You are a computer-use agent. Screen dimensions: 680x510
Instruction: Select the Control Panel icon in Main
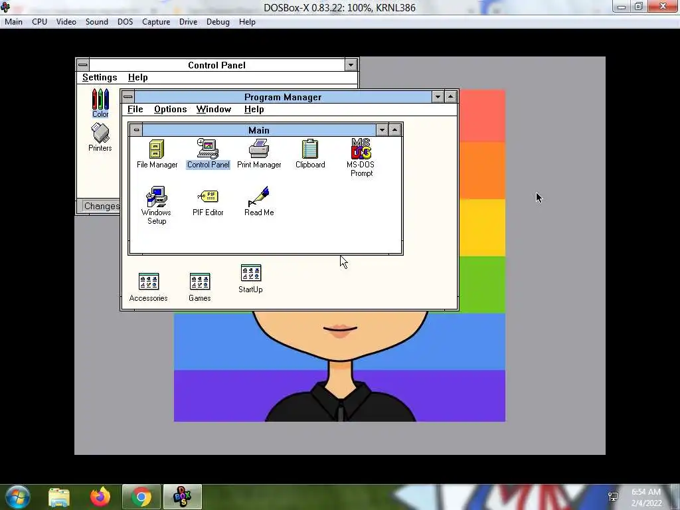208,153
